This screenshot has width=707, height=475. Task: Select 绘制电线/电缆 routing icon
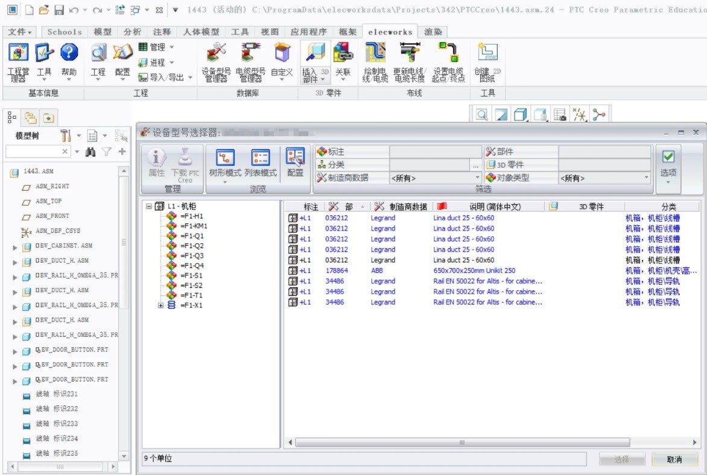(375, 62)
